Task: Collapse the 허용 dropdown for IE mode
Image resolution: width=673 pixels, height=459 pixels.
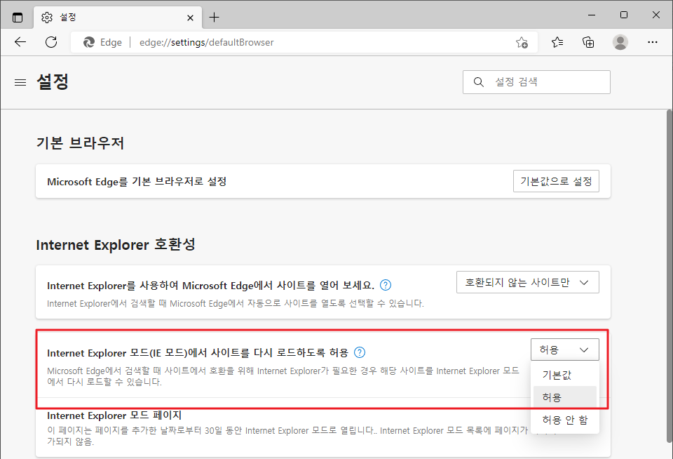Action: [565, 350]
